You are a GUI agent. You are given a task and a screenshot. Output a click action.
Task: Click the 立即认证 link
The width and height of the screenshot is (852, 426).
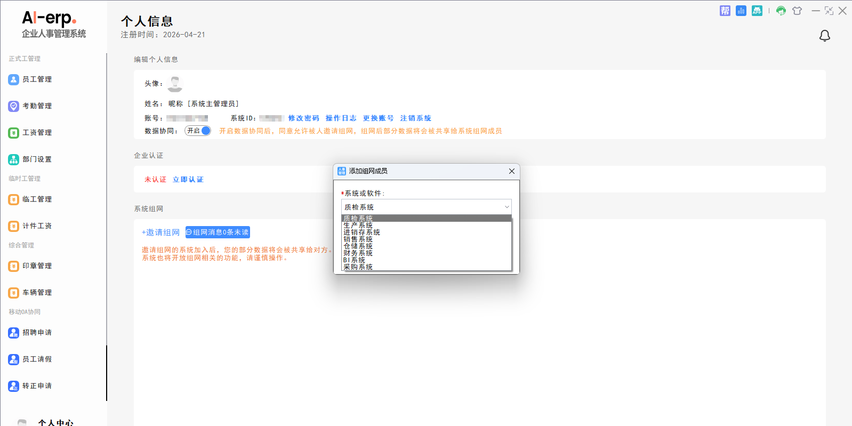188,180
